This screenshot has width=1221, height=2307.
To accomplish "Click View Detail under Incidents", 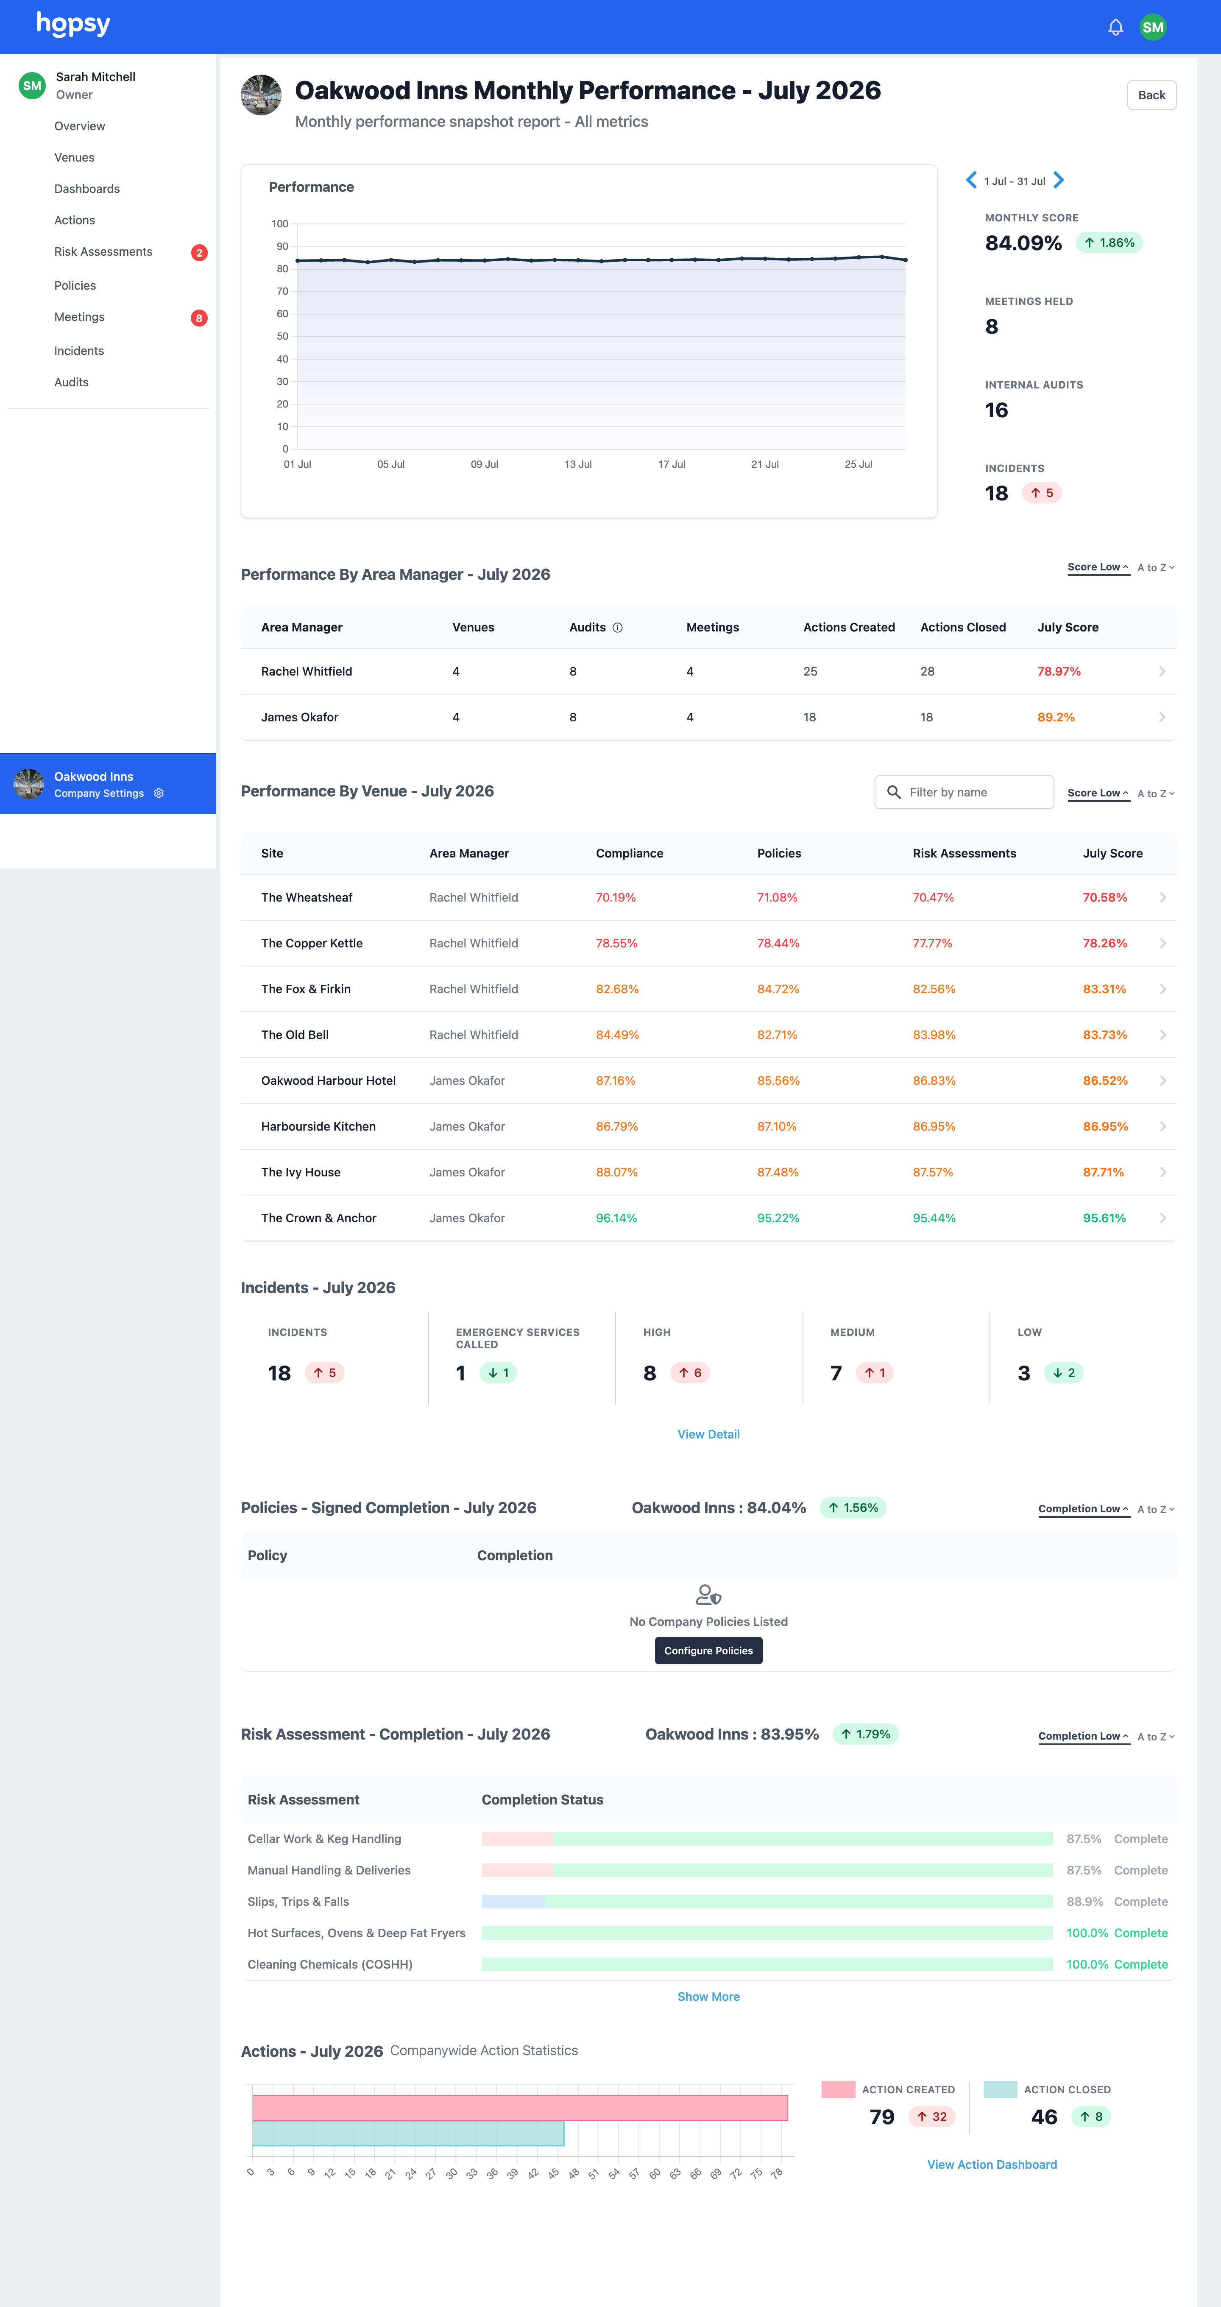I will [x=708, y=1435].
